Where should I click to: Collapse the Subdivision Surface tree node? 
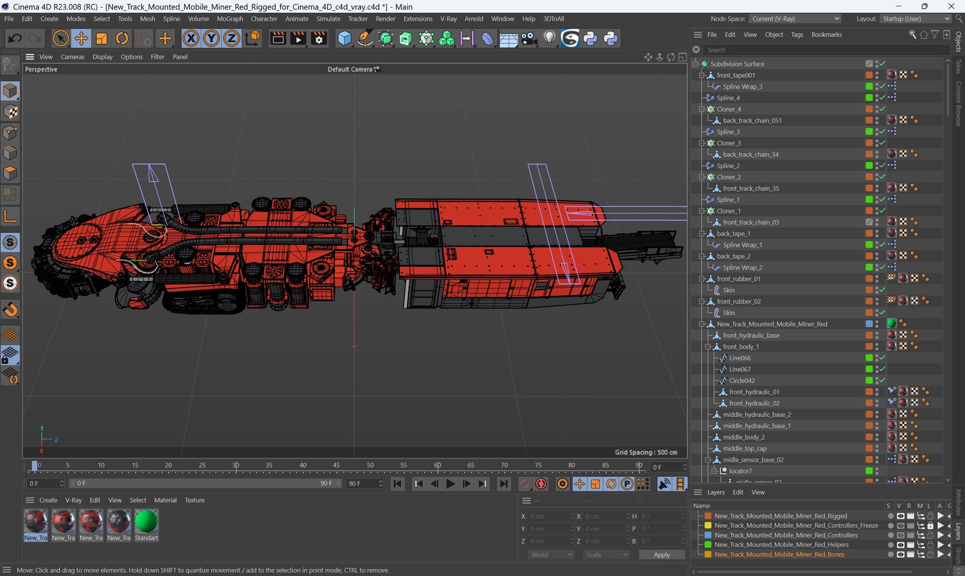[696, 64]
